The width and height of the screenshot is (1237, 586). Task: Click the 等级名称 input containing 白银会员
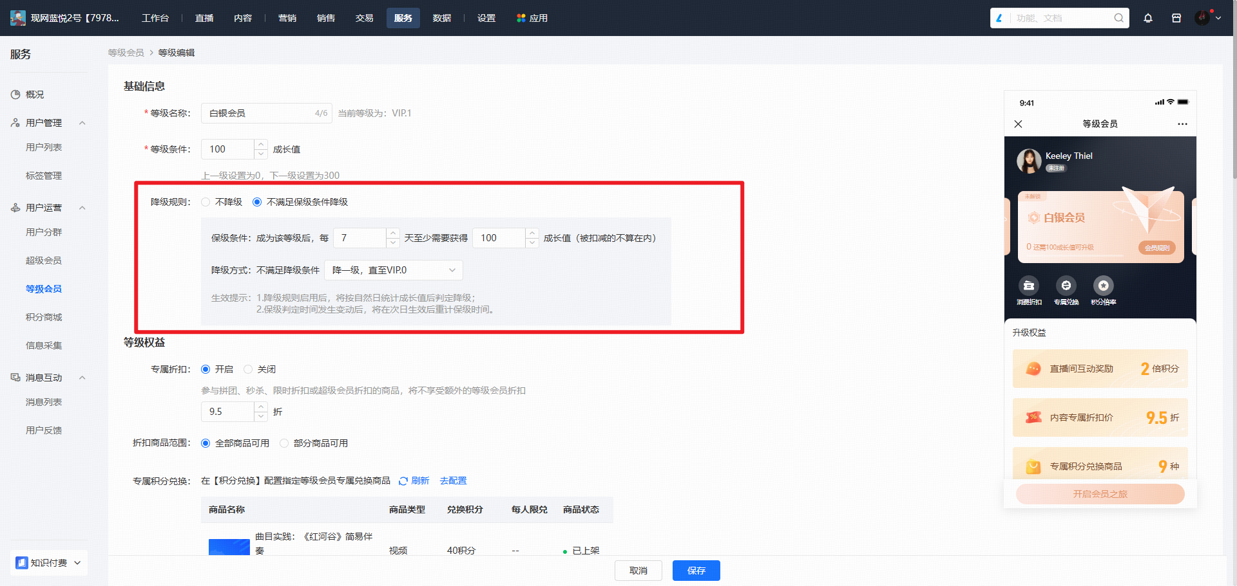267,113
